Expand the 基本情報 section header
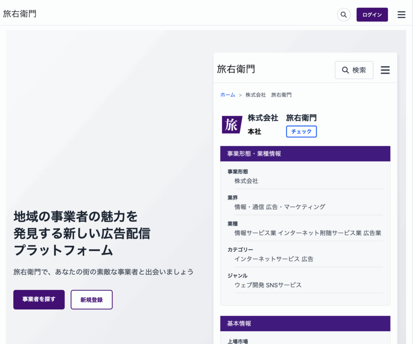This screenshot has height=344, width=413. [x=305, y=323]
